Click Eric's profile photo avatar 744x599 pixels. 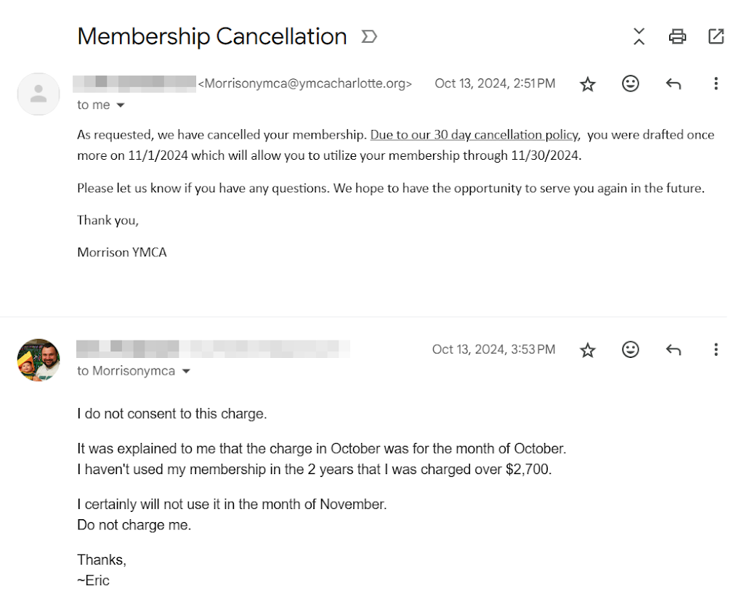click(39, 359)
